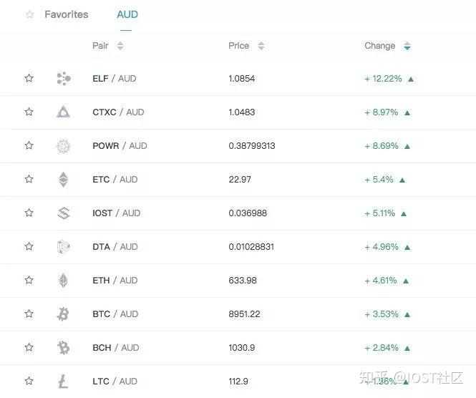476x398 pixels.
Task: Toggle favorite star for IOST / AUD
Action: click(29, 213)
